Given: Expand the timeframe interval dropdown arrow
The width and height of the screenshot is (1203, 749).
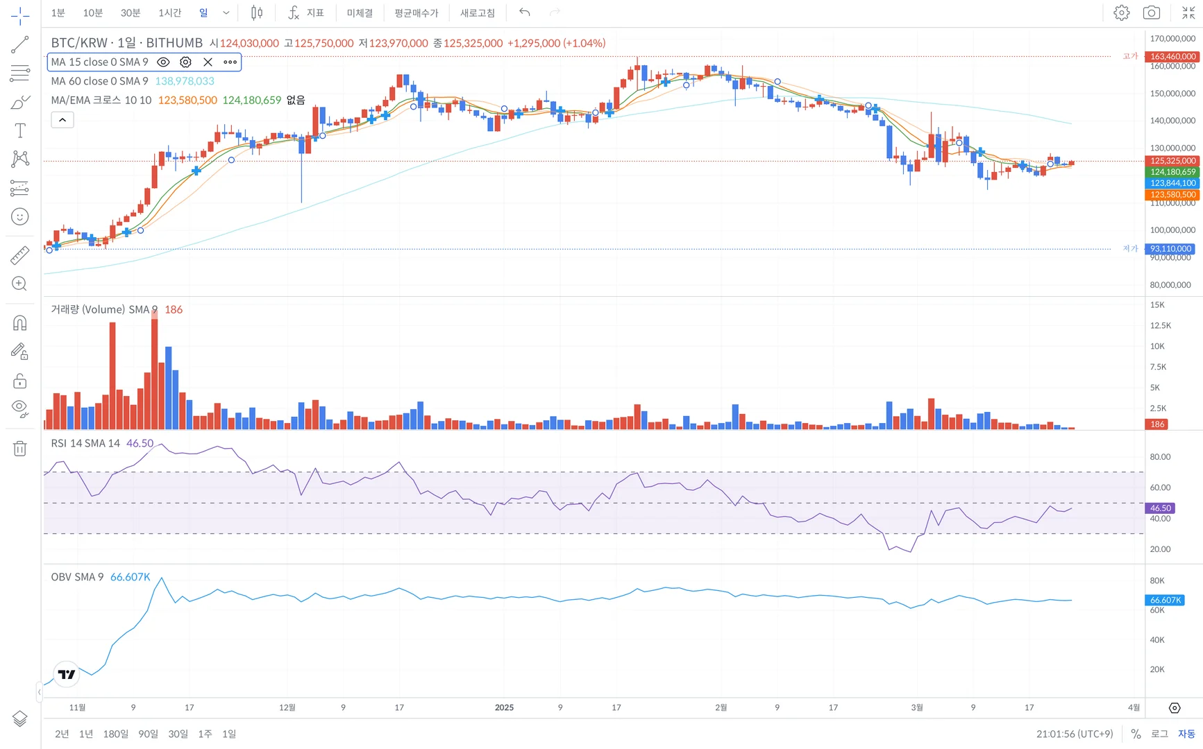Looking at the screenshot, I should point(226,12).
